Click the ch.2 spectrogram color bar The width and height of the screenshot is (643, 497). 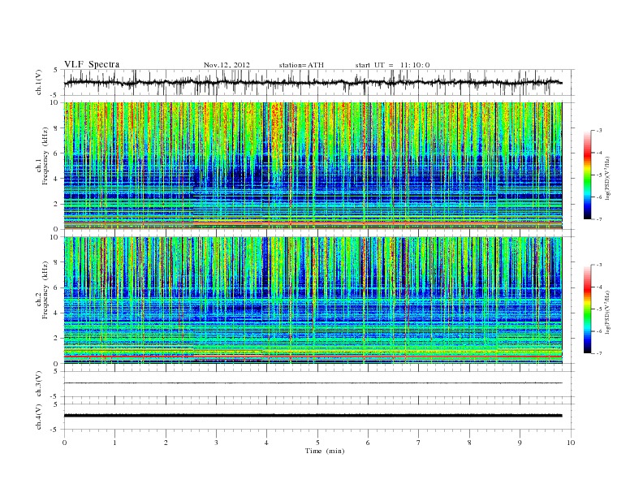pos(587,309)
